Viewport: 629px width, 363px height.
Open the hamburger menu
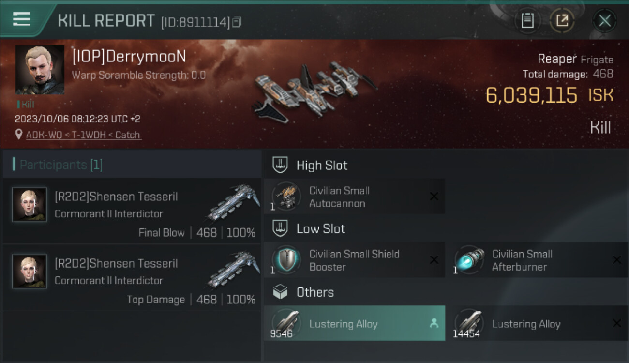(22, 19)
